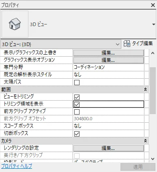Click the 前方クリップ アクティブ label
The image size is (157, 172).
click(25, 111)
